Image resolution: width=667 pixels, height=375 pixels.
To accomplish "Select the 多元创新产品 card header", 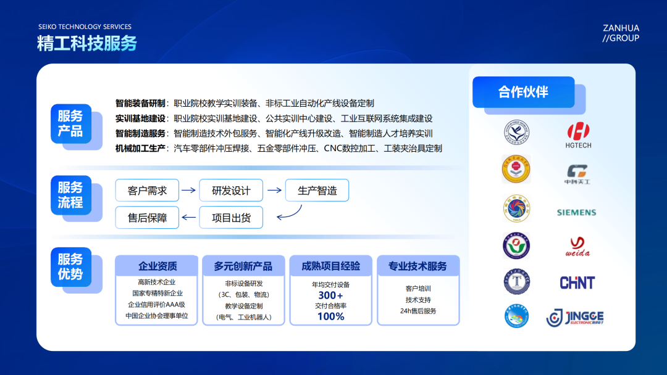I will tap(243, 266).
